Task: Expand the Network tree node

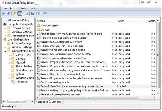Action: pyautogui.click(x=9, y=63)
